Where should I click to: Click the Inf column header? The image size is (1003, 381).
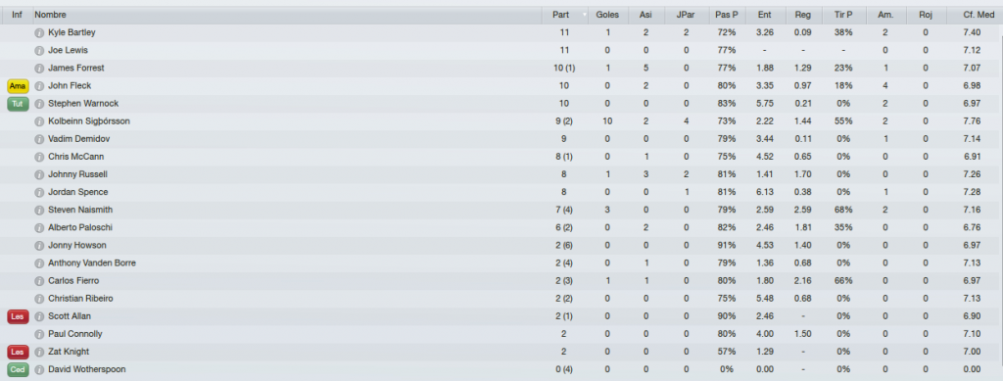pos(17,15)
